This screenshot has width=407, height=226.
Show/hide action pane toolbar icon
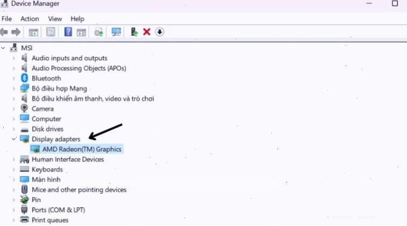click(81, 32)
